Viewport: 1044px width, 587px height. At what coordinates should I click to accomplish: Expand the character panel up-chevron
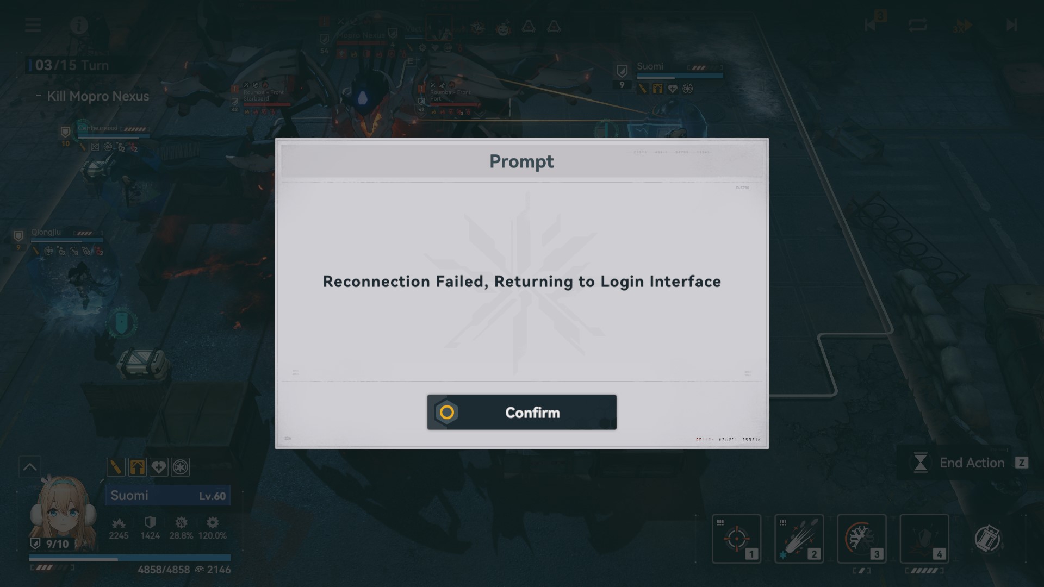[x=30, y=467]
